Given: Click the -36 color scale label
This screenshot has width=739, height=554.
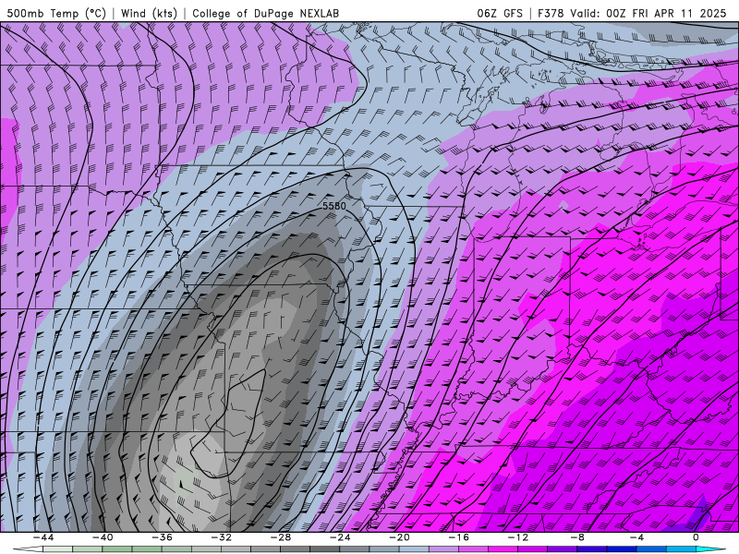Looking at the screenshot, I should point(163,537).
